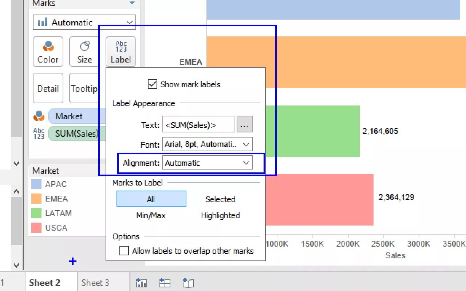Enable Allow labels to overlap other marks

tap(124, 251)
